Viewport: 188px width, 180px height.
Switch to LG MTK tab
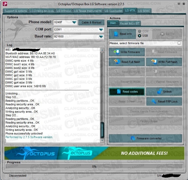click(130, 11)
